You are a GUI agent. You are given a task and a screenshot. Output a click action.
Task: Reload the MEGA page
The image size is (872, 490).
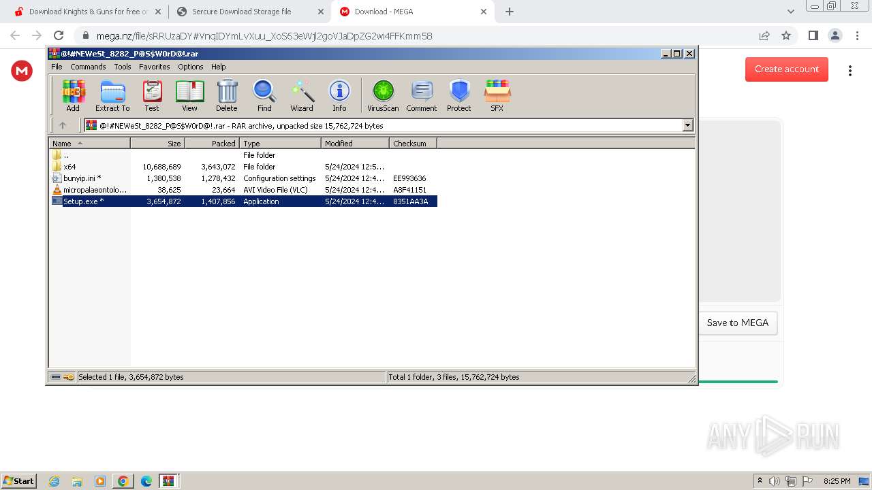[59, 35]
